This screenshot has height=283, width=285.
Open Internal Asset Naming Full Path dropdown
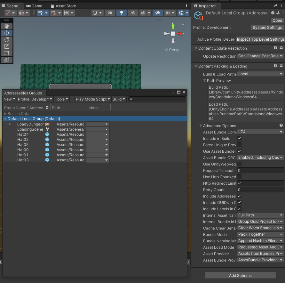(x=260, y=215)
